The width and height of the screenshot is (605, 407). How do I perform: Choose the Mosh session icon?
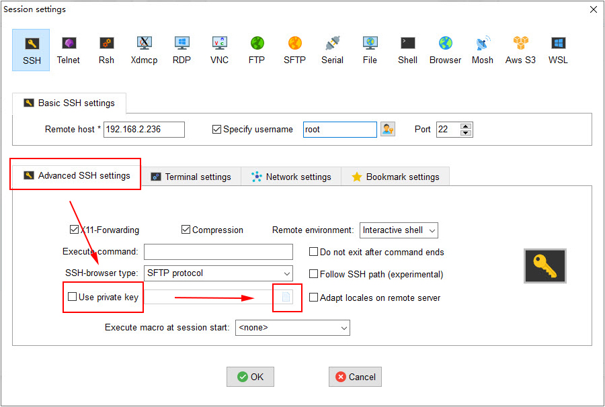click(482, 50)
